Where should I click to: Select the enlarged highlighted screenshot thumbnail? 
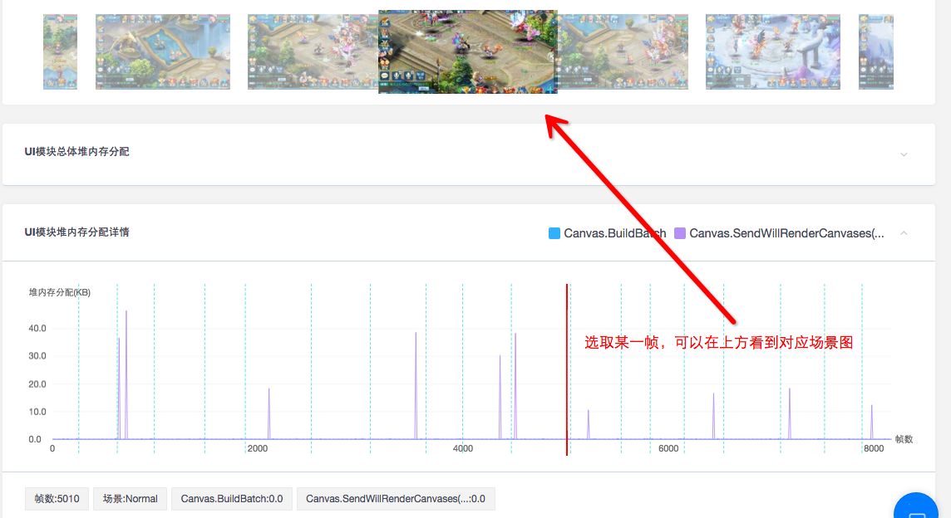467,51
